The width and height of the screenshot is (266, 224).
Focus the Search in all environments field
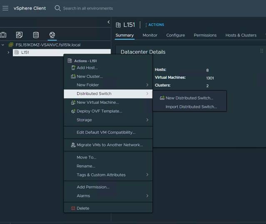click(88, 8)
